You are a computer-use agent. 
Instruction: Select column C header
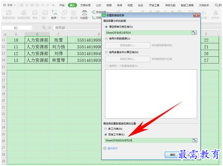(x=59, y=34)
